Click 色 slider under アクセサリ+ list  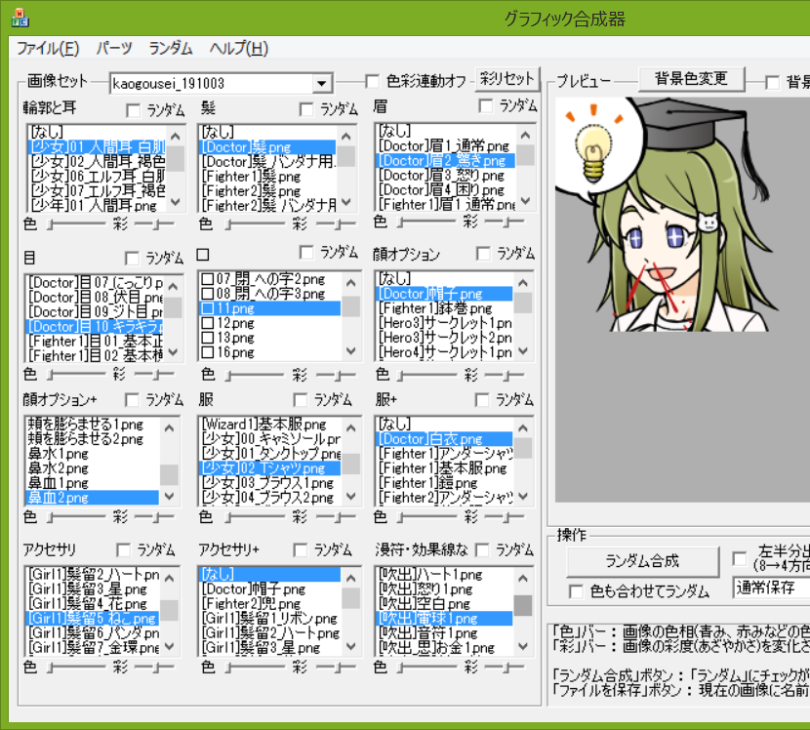(x=255, y=668)
